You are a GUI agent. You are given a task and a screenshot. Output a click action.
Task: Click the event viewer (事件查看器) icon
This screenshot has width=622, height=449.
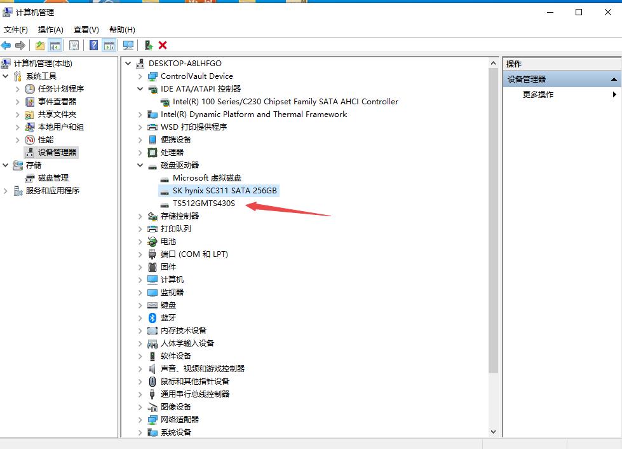click(30, 102)
